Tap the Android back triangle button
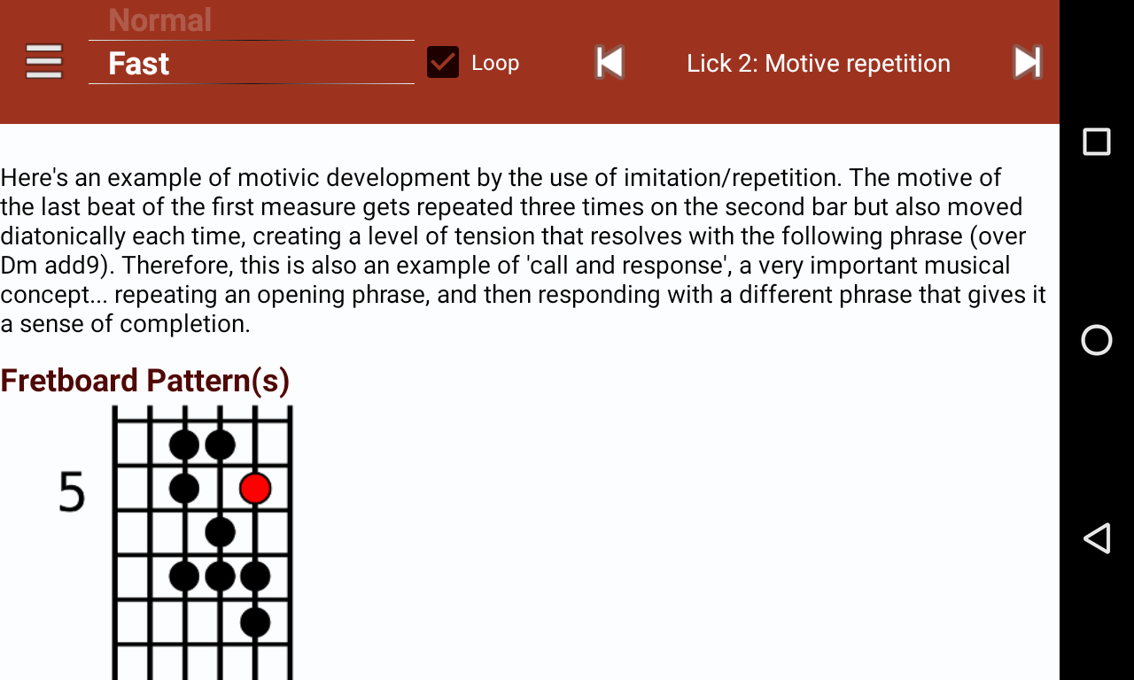The image size is (1134, 680). [1097, 537]
